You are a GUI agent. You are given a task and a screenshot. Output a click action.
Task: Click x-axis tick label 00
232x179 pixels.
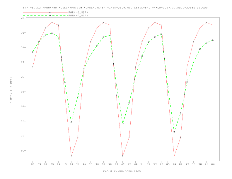tap(33, 164)
